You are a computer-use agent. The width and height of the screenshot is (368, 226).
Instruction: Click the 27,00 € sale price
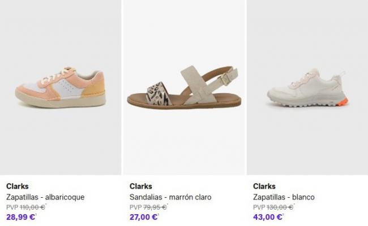(144, 216)
